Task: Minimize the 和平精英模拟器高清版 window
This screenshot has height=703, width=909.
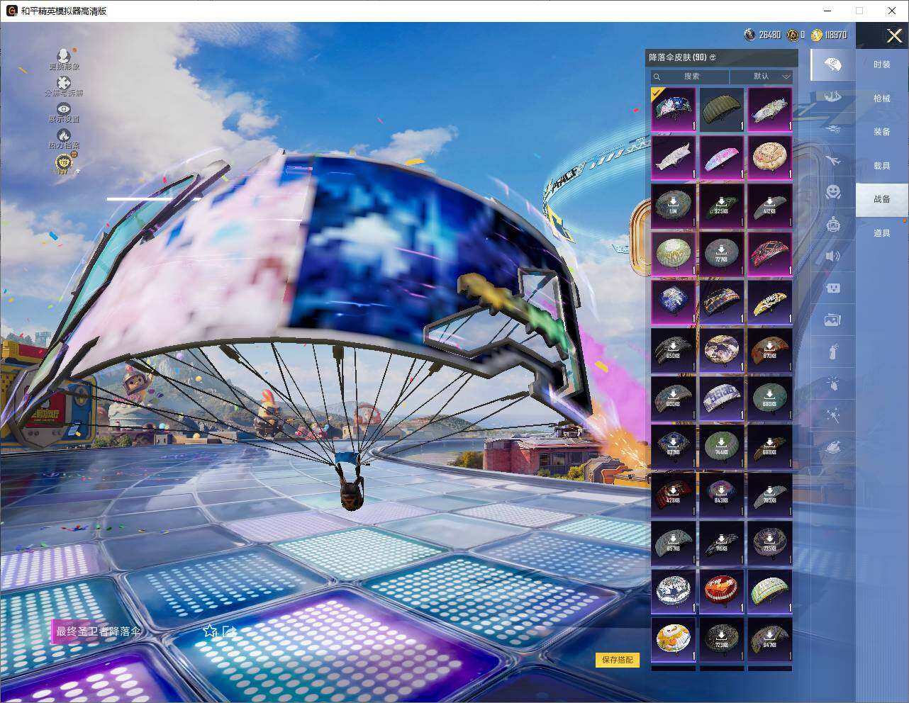Action: click(x=827, y=11)
